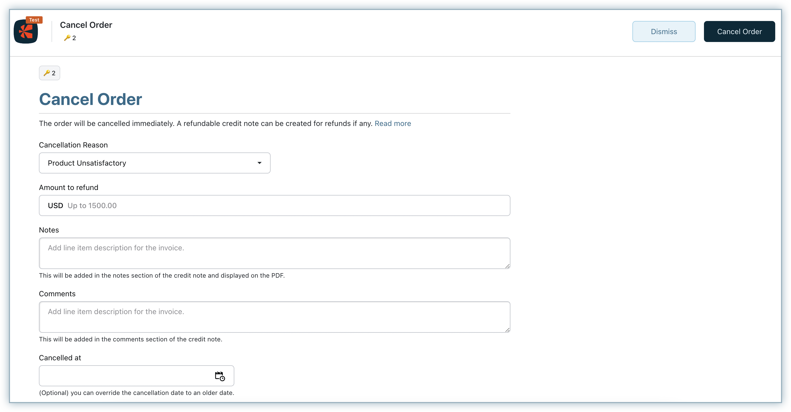The width and height of the screenshot is (791, 412).
Task: Click the USD currency prefix
Action: point(55,205)
